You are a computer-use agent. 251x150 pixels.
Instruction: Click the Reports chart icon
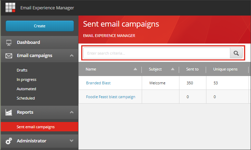[x=9, y=112]
